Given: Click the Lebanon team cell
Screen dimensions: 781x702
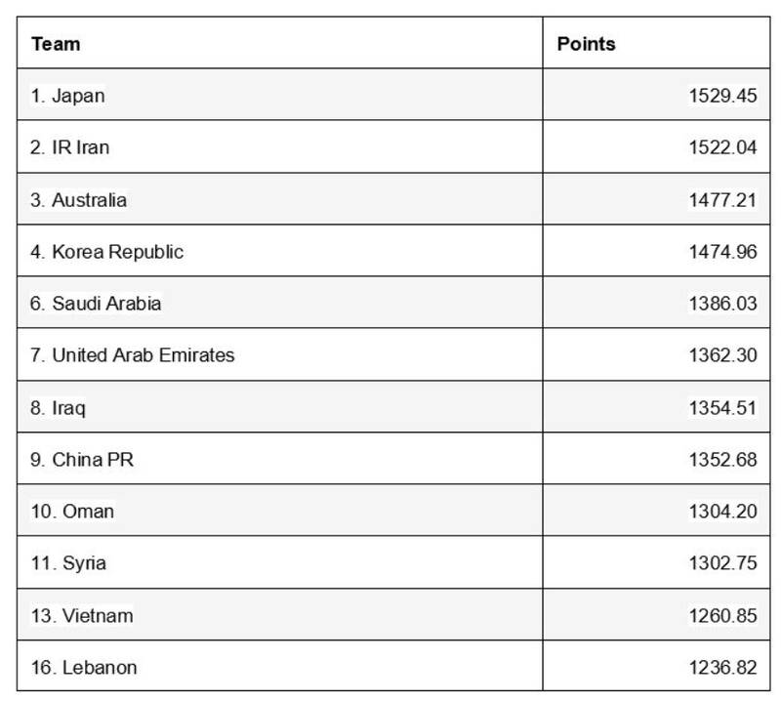Looking at the screenshot, I should click(83, 667).
